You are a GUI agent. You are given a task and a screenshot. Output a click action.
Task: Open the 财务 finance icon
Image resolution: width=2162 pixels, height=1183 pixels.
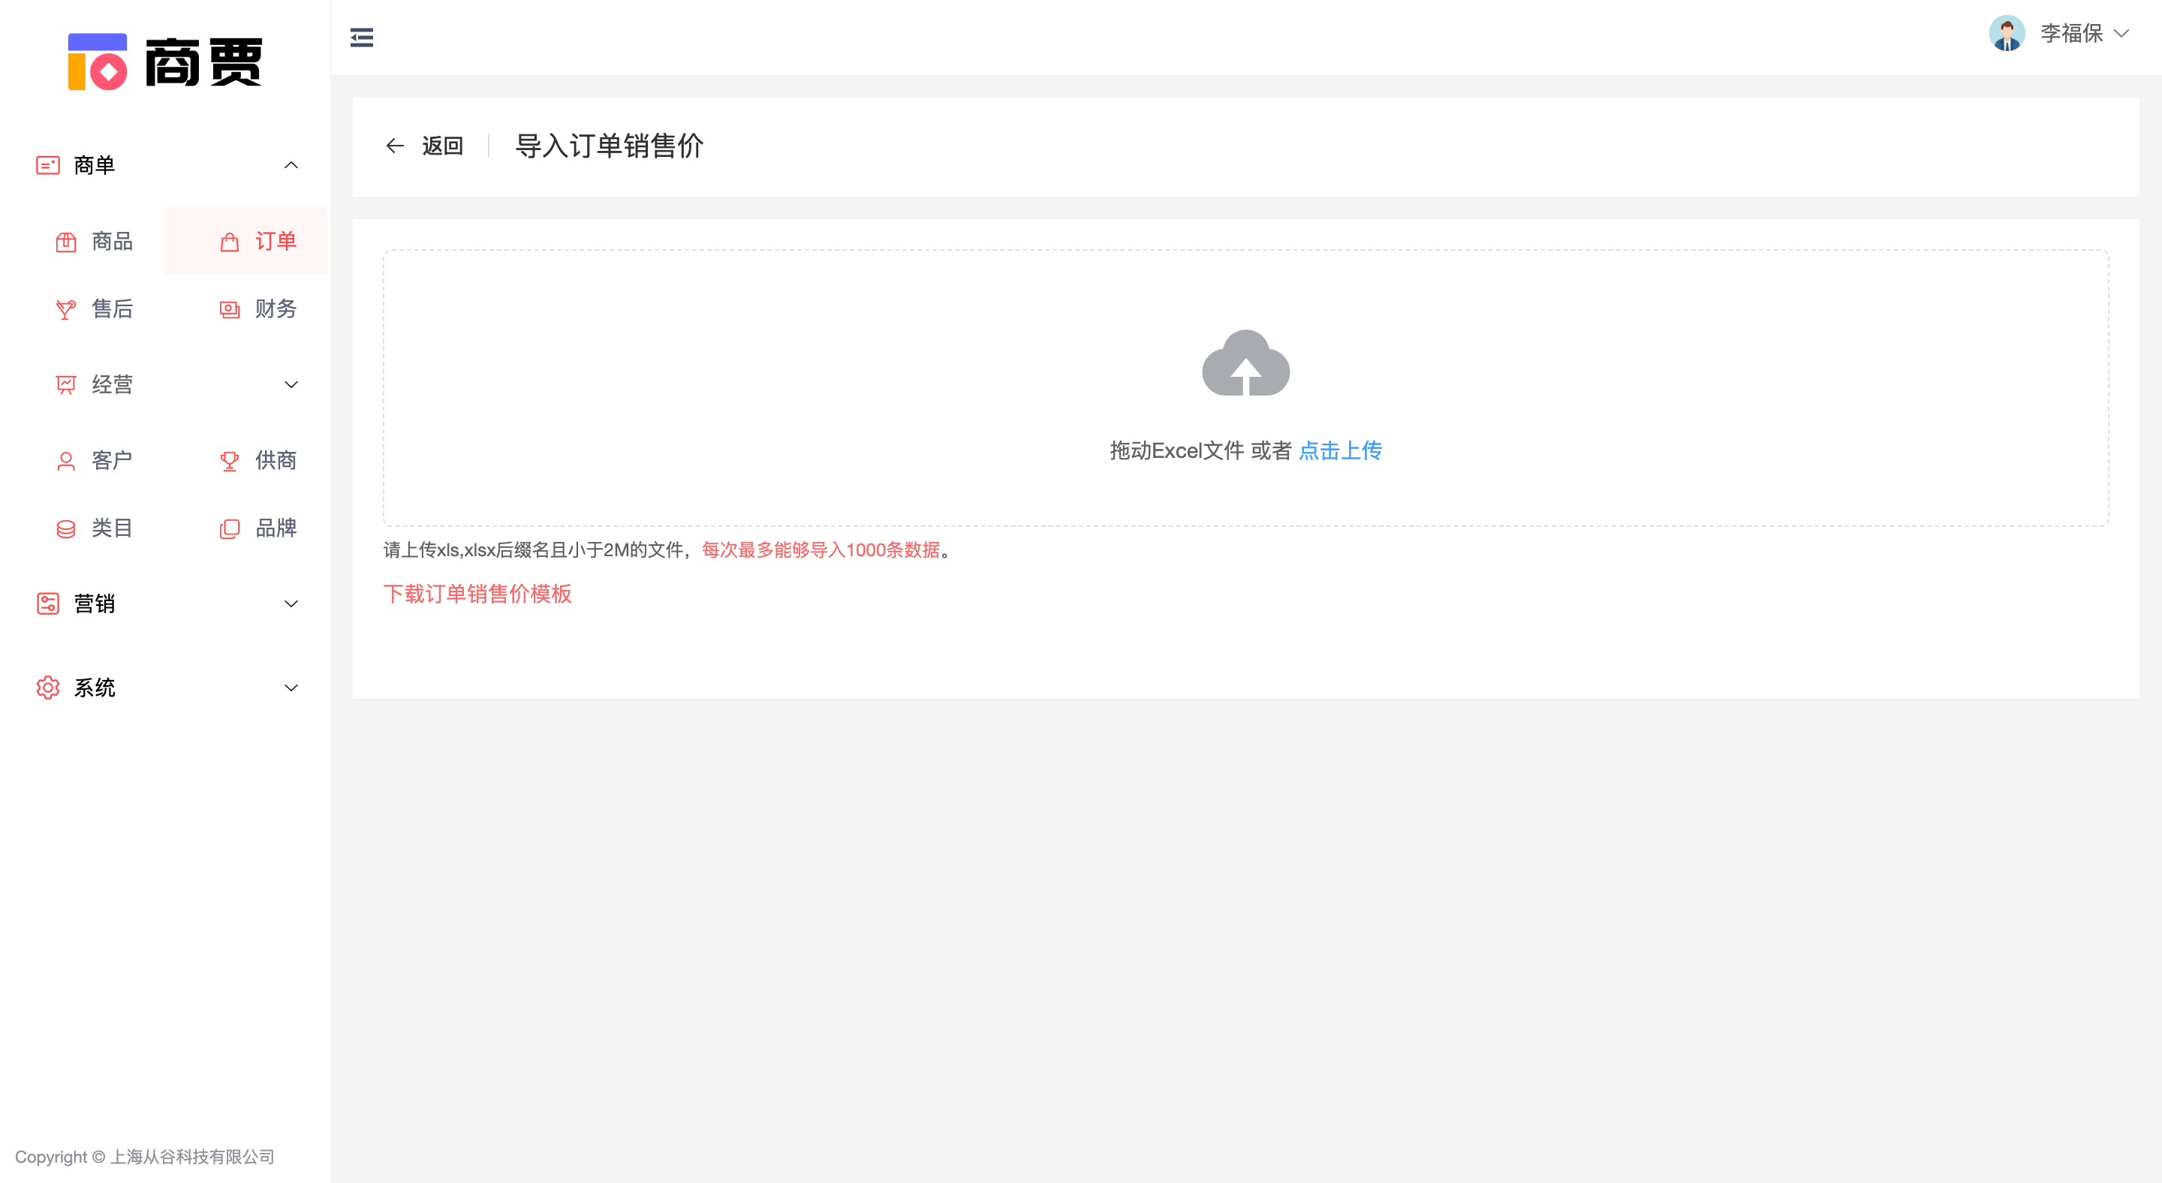(x=228, y=309)
